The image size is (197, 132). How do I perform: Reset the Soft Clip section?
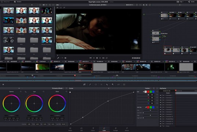point(157,107)
